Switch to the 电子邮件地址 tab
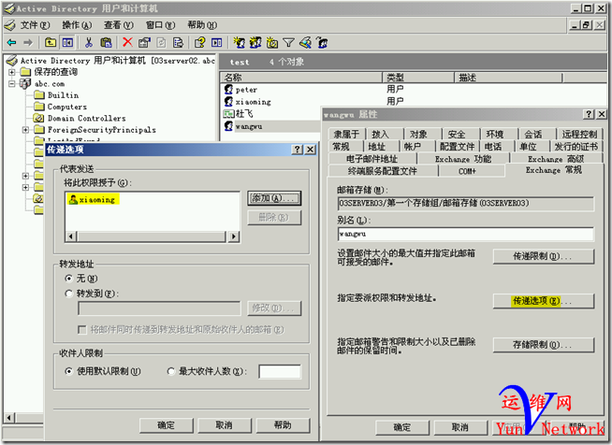Image resolution: width=612 pixels, height=445 pixels. [372, 159]
